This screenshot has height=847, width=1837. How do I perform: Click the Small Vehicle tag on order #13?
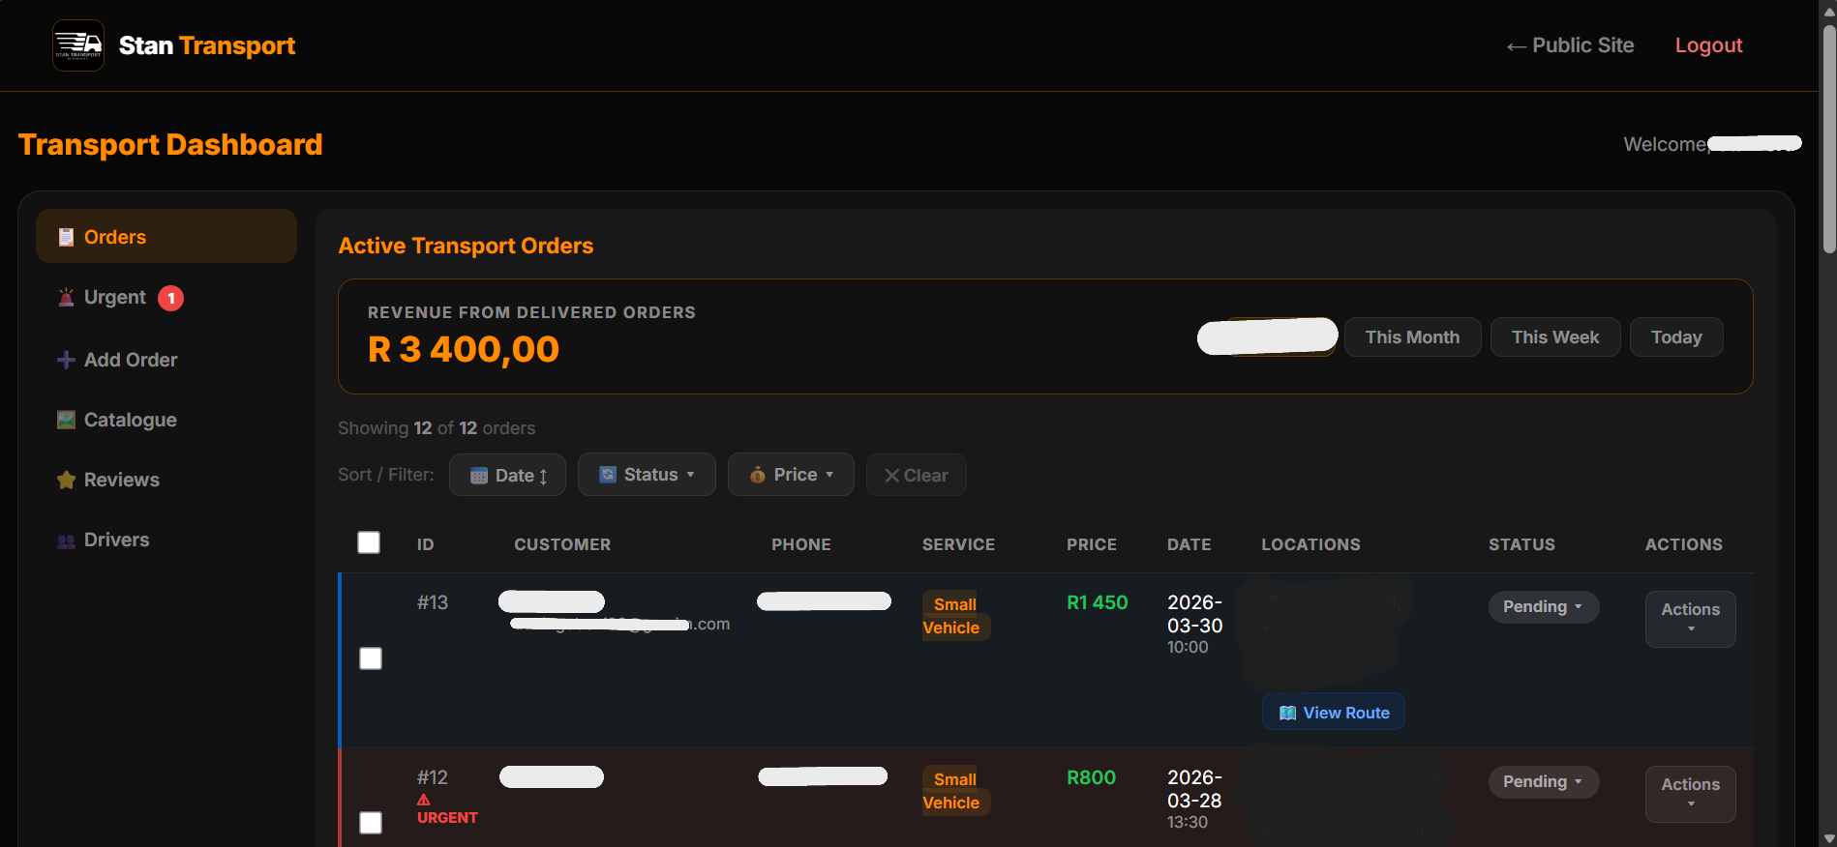(954, 616)
